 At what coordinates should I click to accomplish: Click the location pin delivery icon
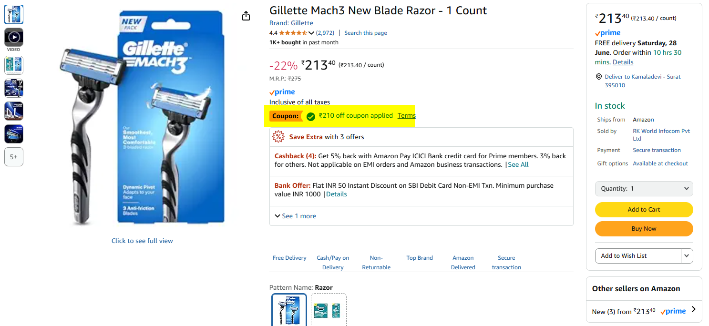pos(599,77)
